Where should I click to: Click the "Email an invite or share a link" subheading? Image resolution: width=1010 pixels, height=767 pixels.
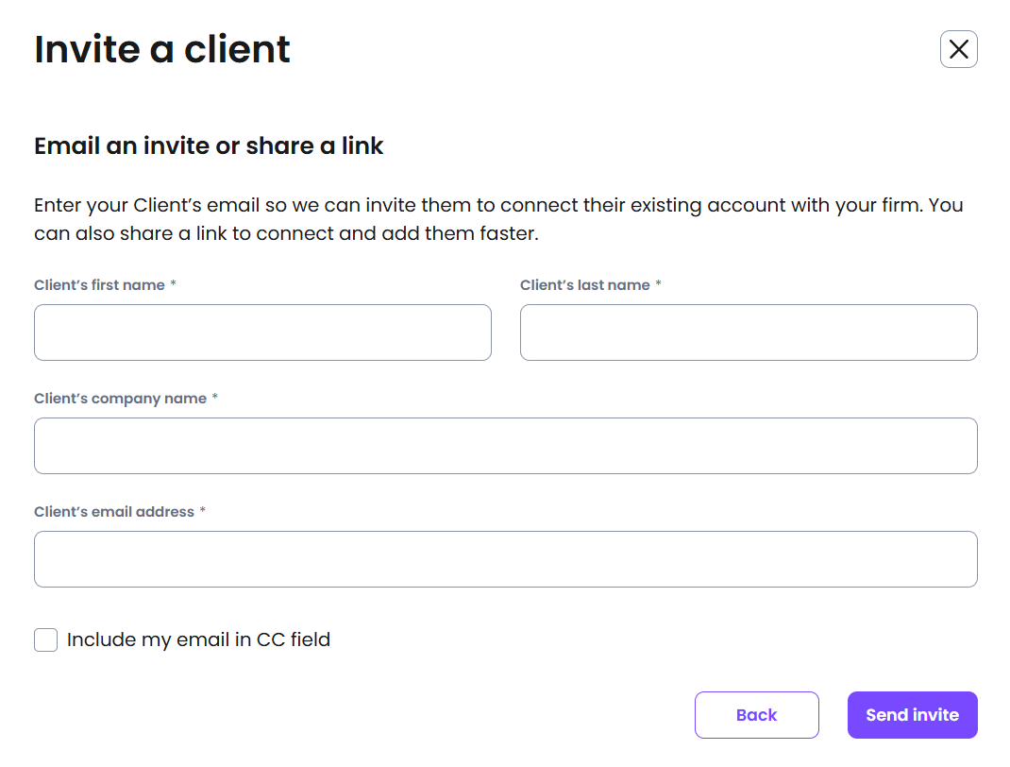pos(209,146)
